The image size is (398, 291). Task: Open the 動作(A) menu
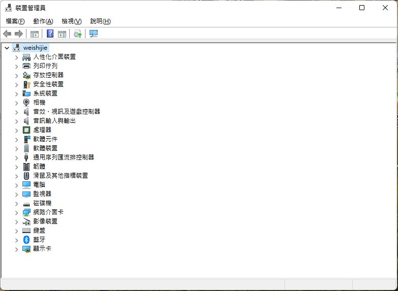pyautogui.click(x=43, y=21)
